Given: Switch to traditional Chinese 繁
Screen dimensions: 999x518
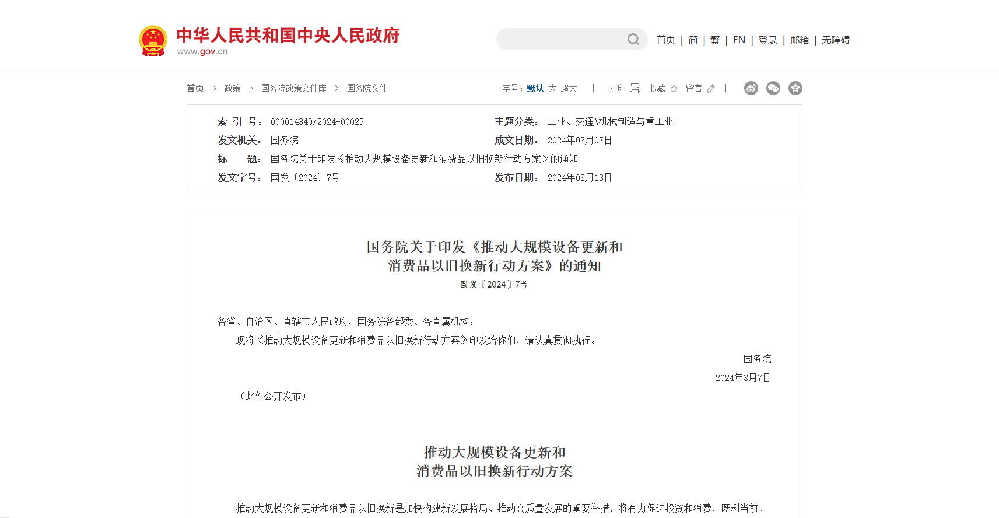Looking at the screenshot, I should pos(715,40).
